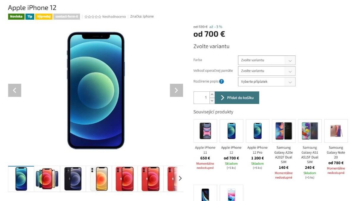Open the Rozšírenie popis příplatek dropdown
The height and width of the screenshot is (201, 357).
point(267,82)
